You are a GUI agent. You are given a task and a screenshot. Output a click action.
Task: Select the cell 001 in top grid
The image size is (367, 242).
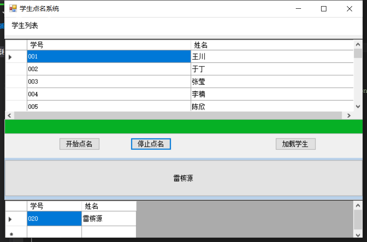109,56
